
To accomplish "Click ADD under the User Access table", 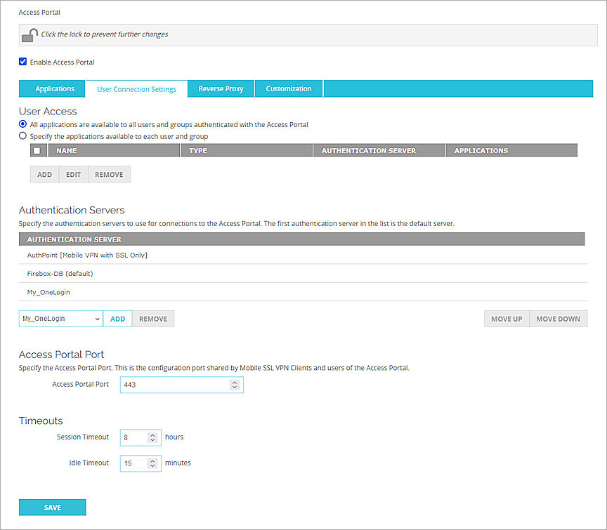I will (44, 174).
